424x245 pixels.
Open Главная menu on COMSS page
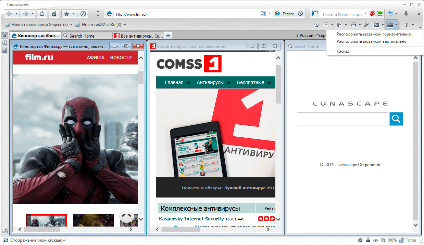(x=177, y=82)
